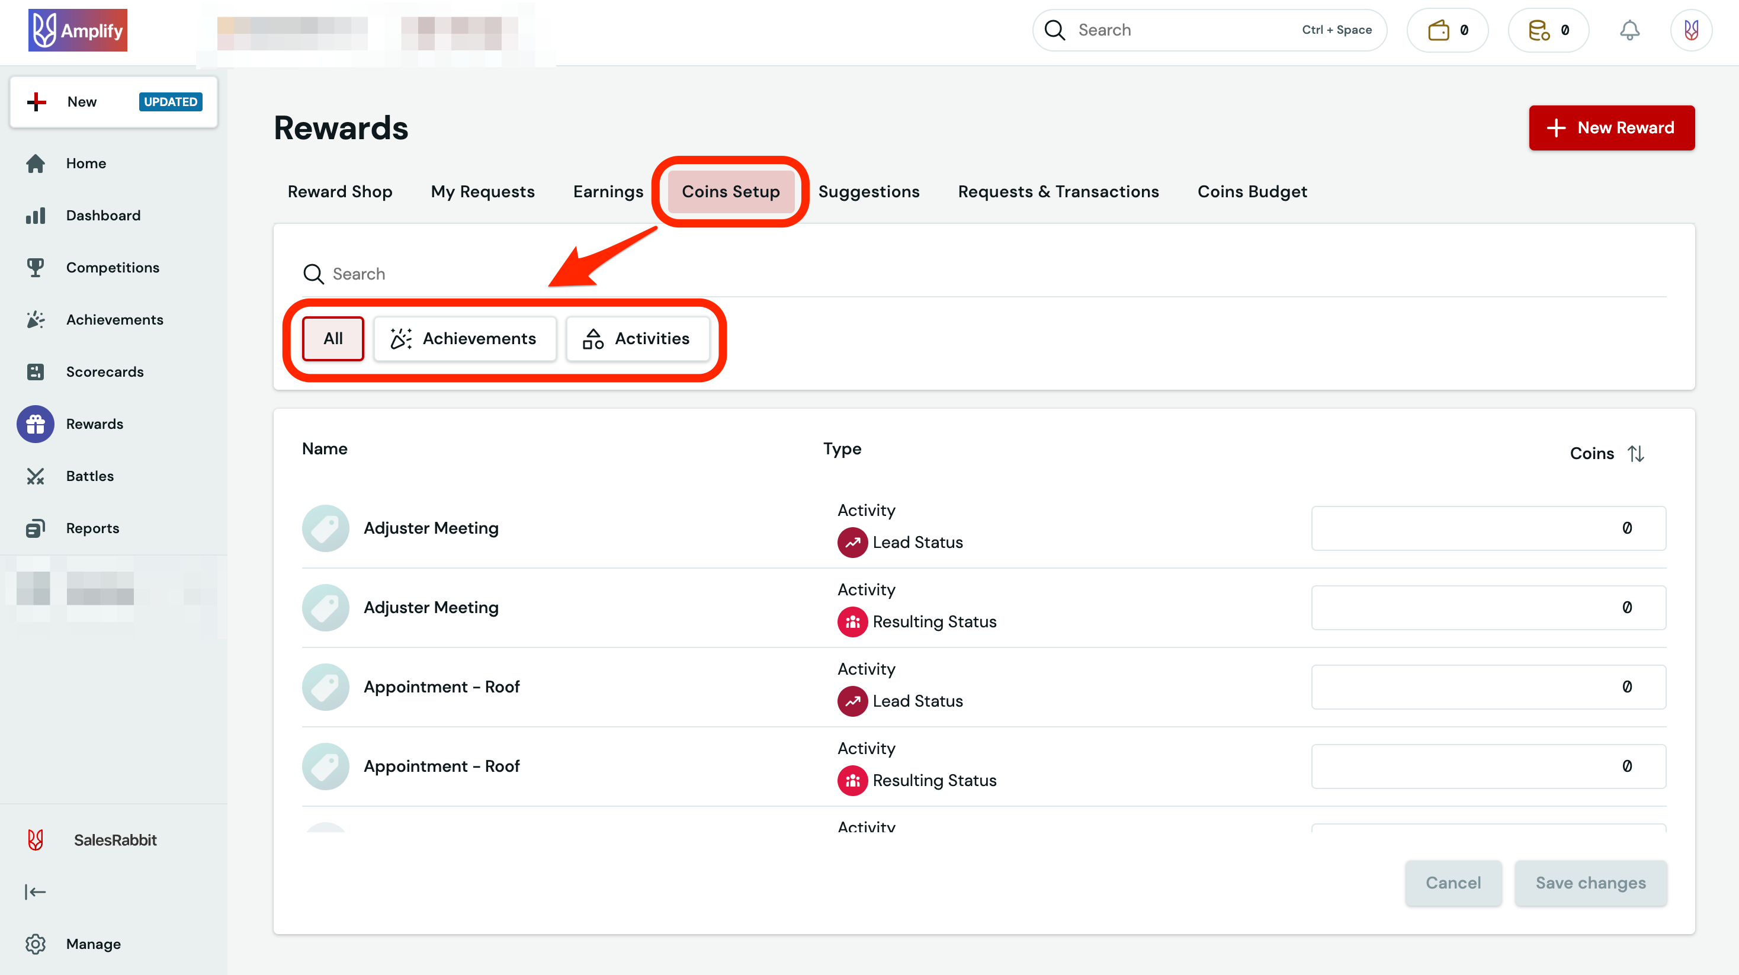Sort the Coins column

[1637, 453]
